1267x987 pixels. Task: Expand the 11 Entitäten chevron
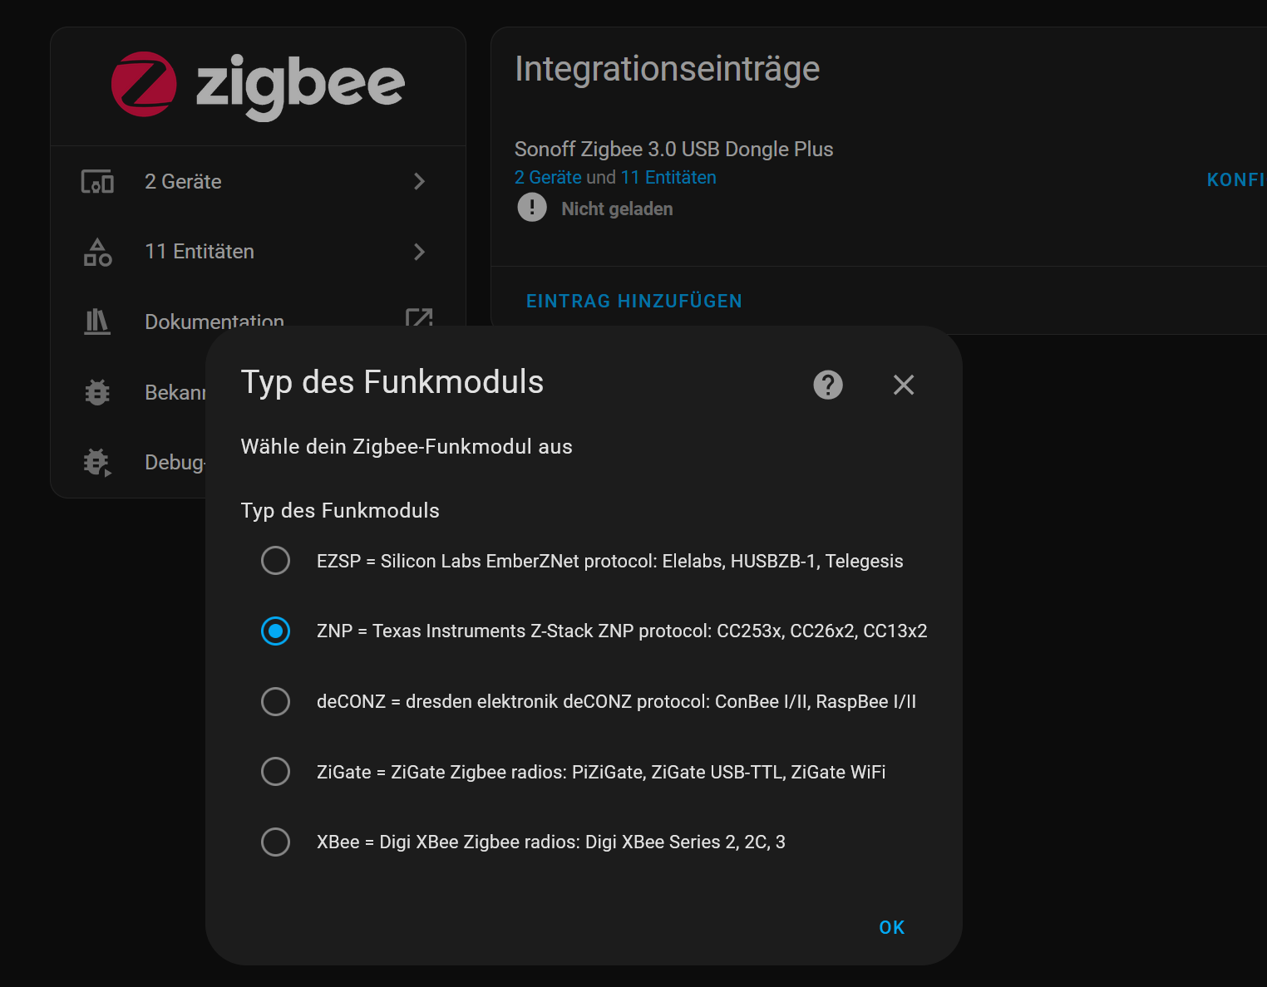coord(419,252)
